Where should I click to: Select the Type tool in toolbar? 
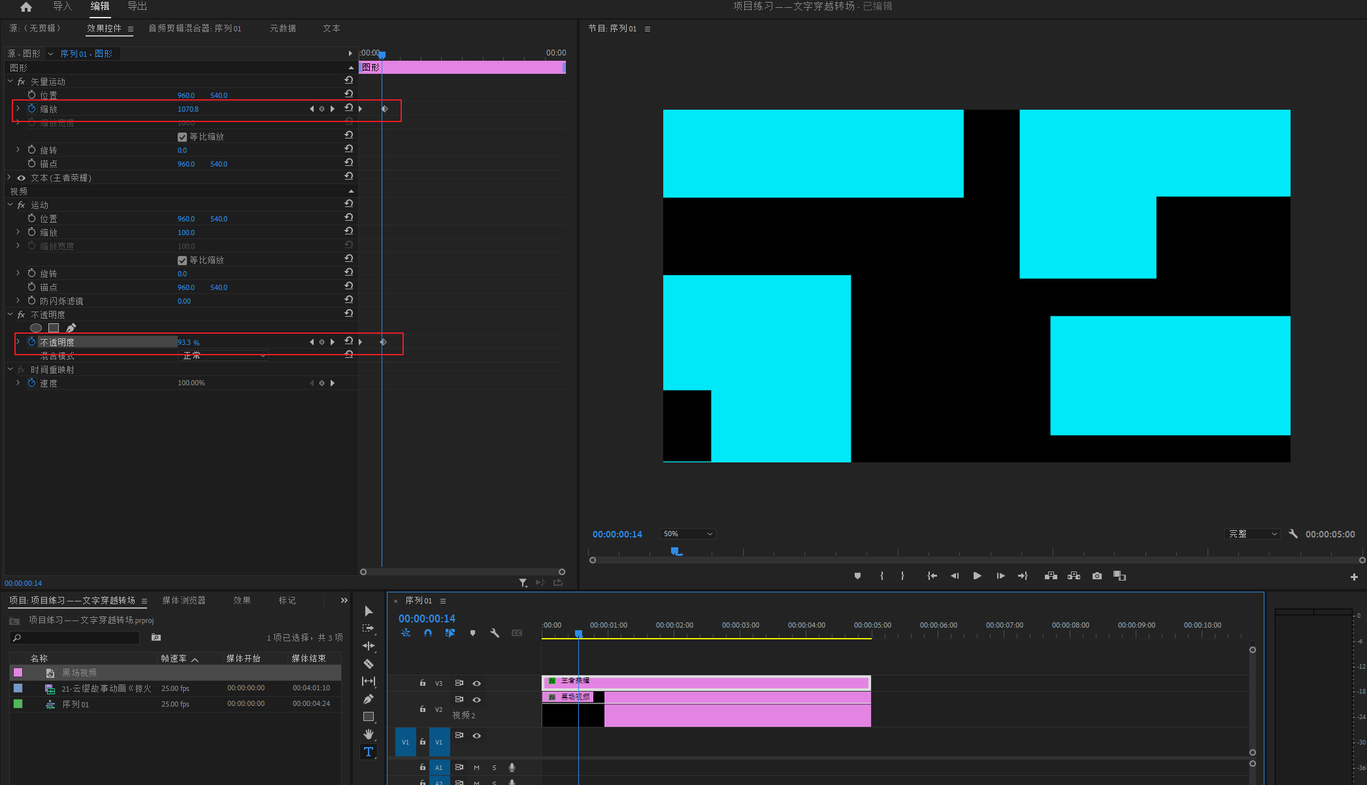369,752
